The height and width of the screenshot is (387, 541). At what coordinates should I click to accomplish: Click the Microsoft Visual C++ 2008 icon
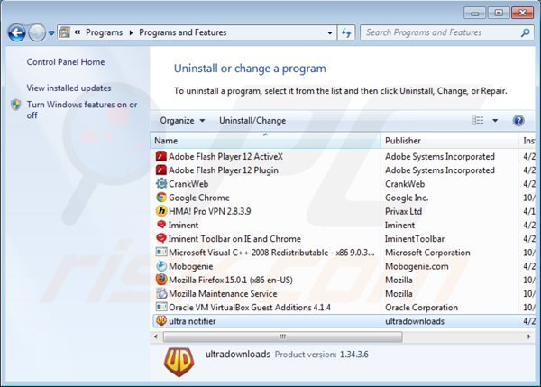(x=161, y=252)
